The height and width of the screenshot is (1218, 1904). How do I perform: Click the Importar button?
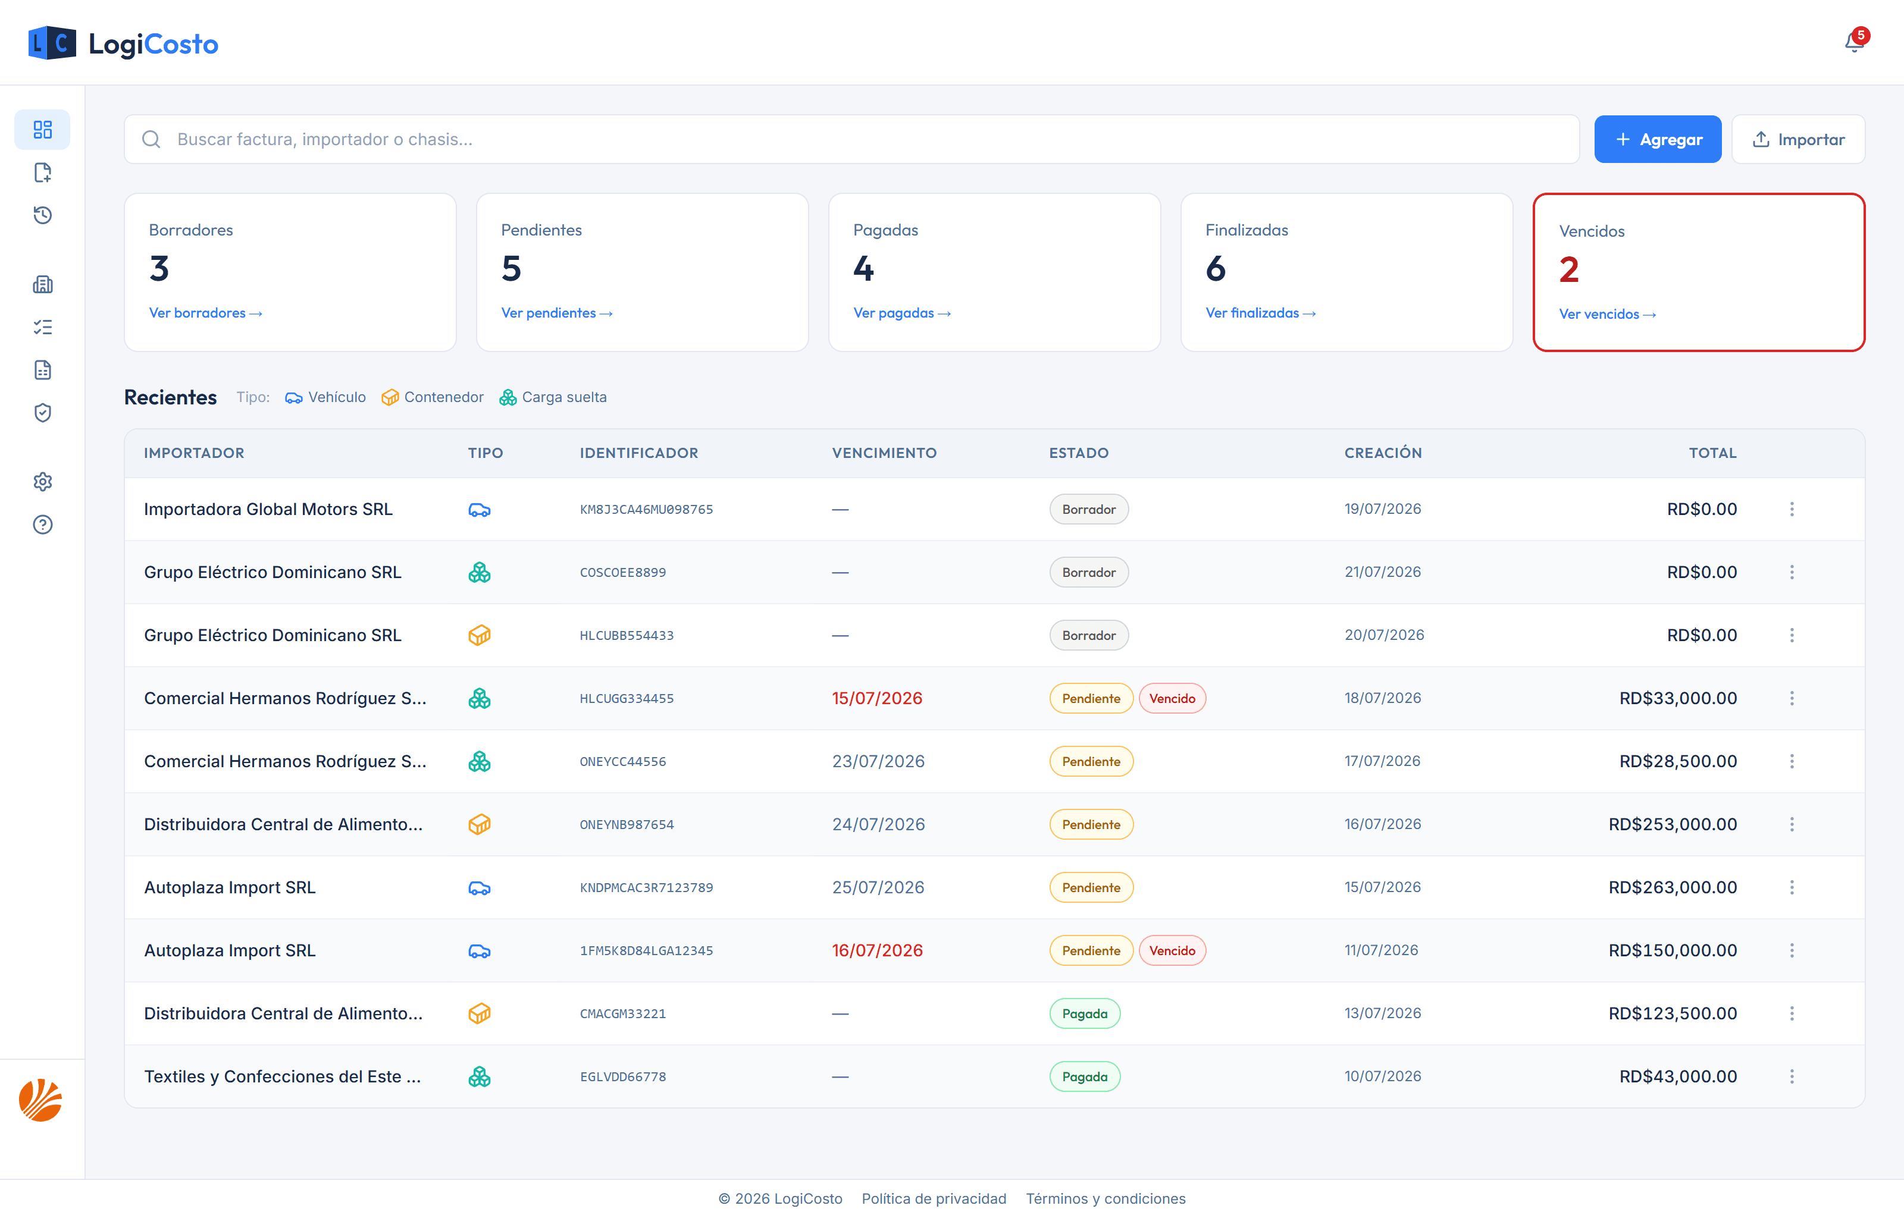point(1798,139)
